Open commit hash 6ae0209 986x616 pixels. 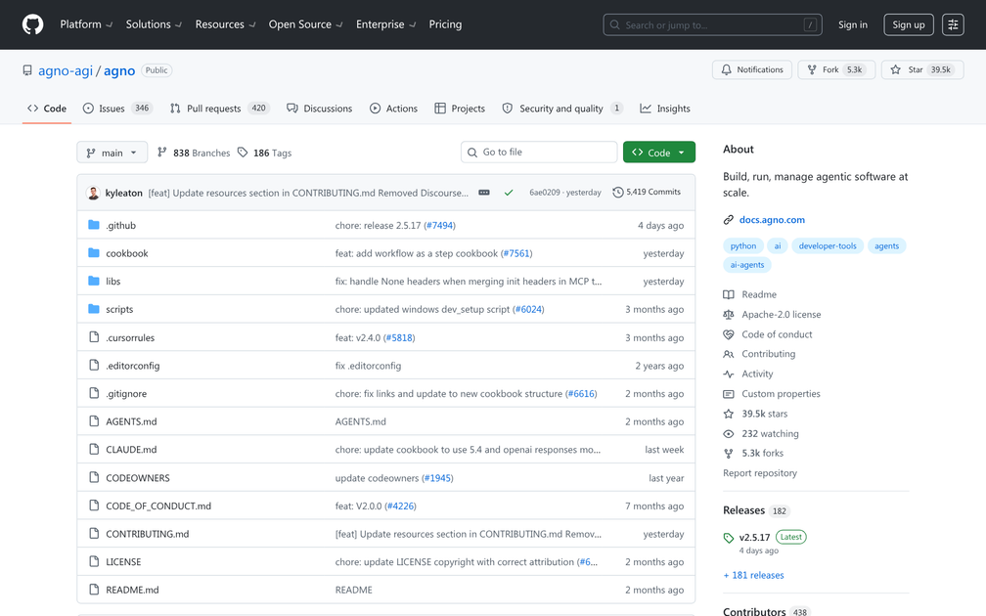click(544, 193)
